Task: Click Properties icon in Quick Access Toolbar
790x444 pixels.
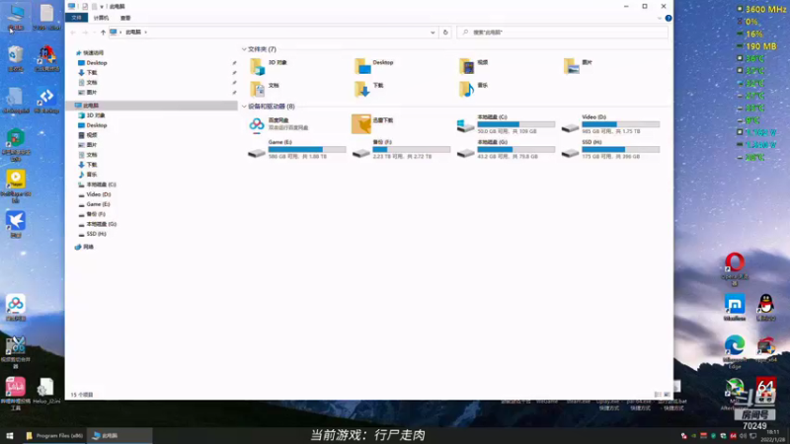Action: [x=85, y=7]
